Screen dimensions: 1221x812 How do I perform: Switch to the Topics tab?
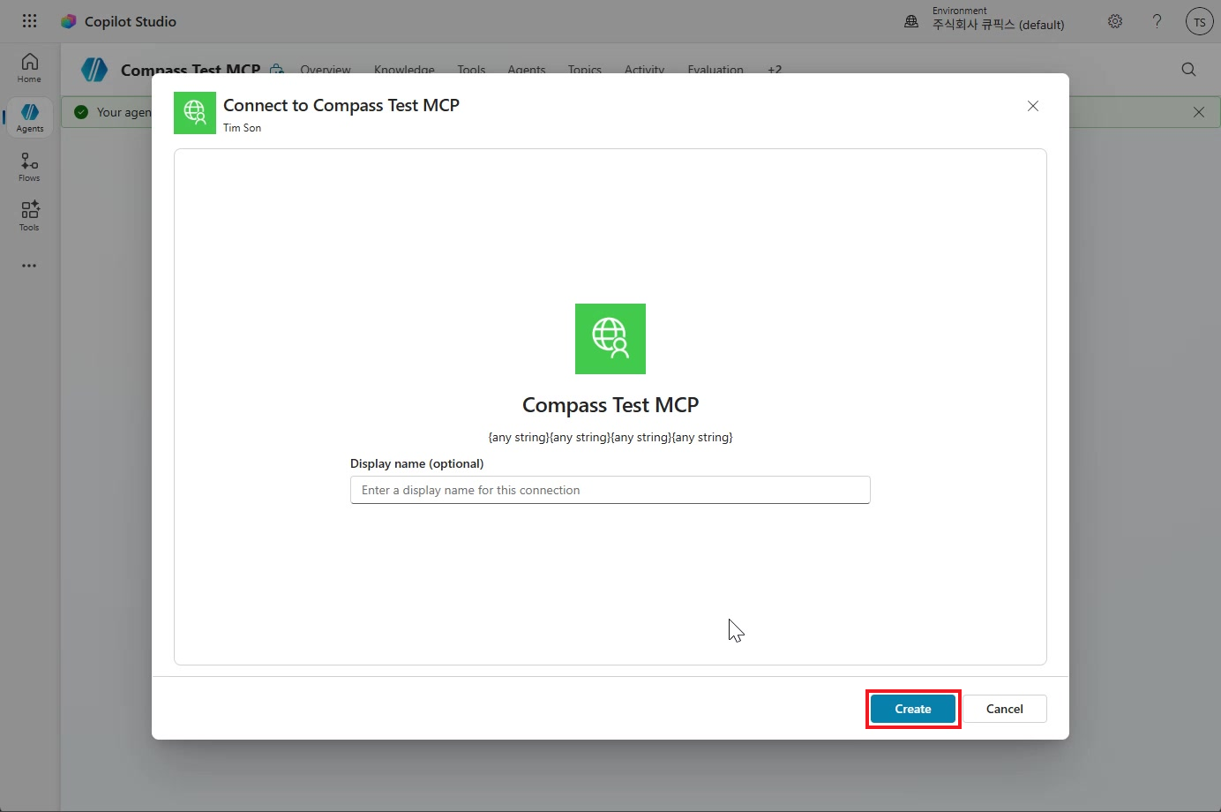coord(585,70)
